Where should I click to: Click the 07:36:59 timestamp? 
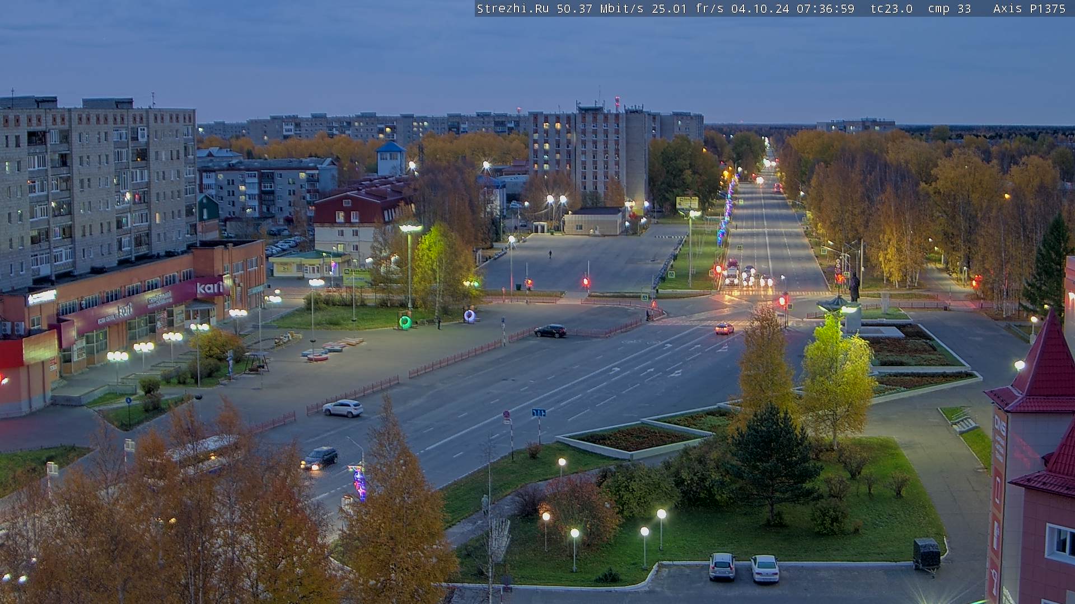pos(826,8)
